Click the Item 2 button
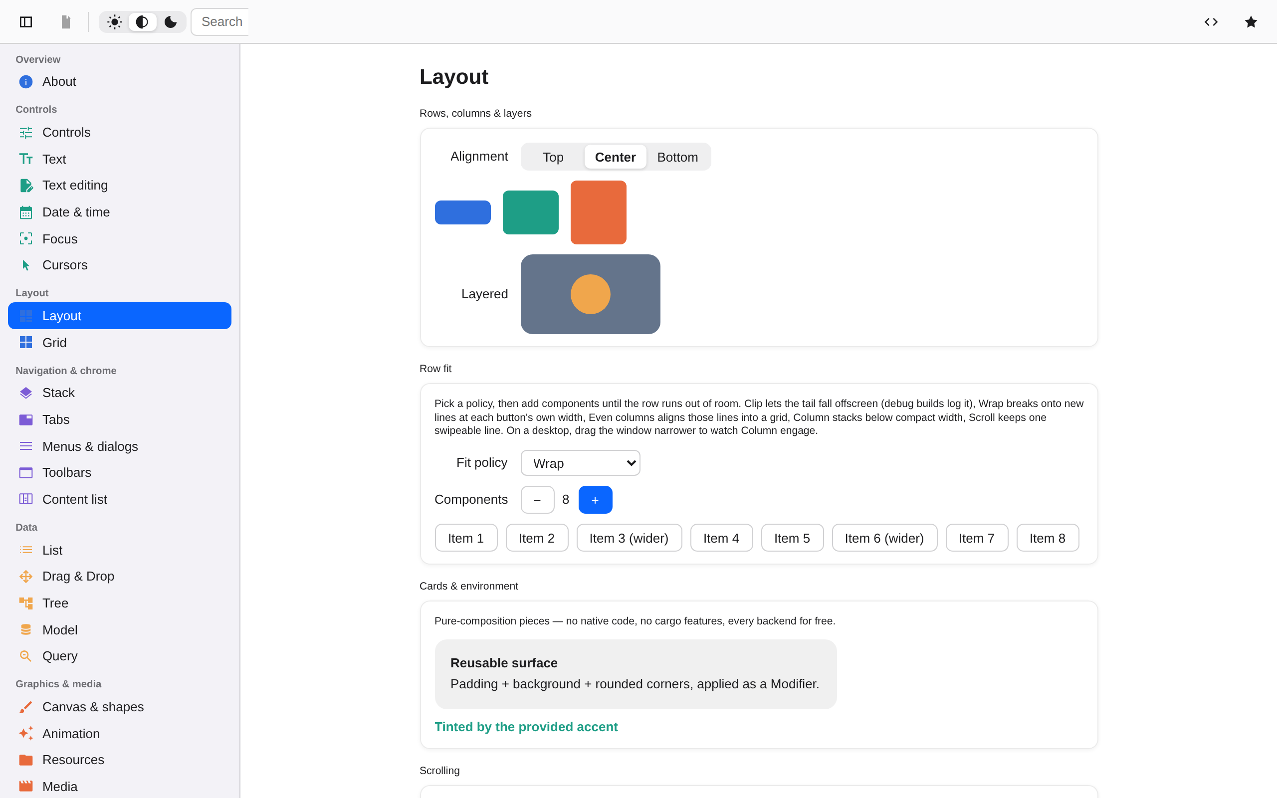 537,538
